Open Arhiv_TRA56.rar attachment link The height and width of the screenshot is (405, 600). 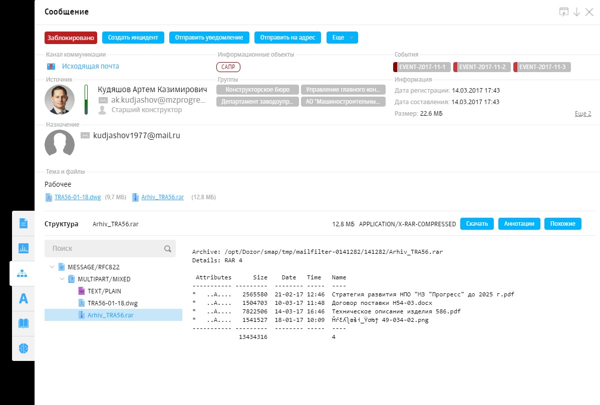pos(163,197)
